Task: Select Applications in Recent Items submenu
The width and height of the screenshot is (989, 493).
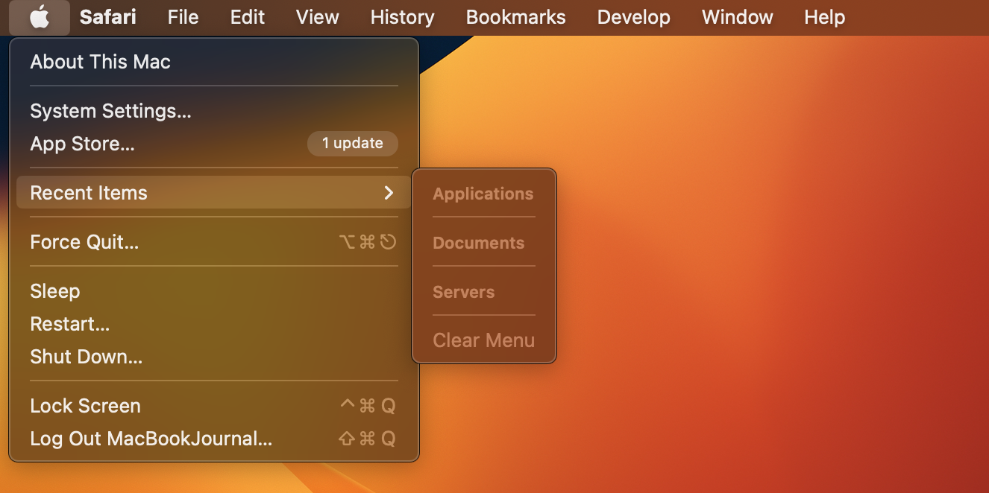Action: pos(483,194)
